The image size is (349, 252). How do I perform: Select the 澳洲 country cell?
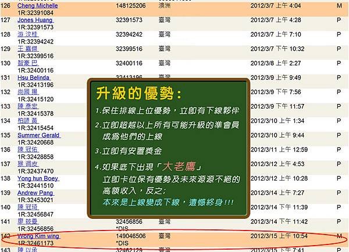[165, 6]
